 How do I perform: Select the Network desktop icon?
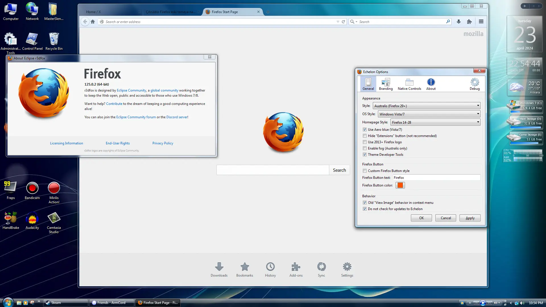32,12
